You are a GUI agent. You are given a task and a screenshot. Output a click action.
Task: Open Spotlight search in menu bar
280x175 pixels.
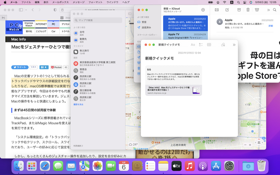point(238,2)
